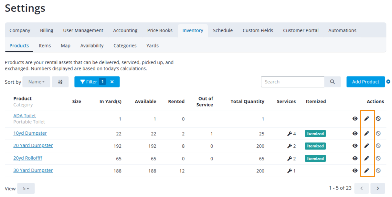The image size is (392, 197).
Task: Switch to the Yards sub-tab
Action: [x=153, y=46]
